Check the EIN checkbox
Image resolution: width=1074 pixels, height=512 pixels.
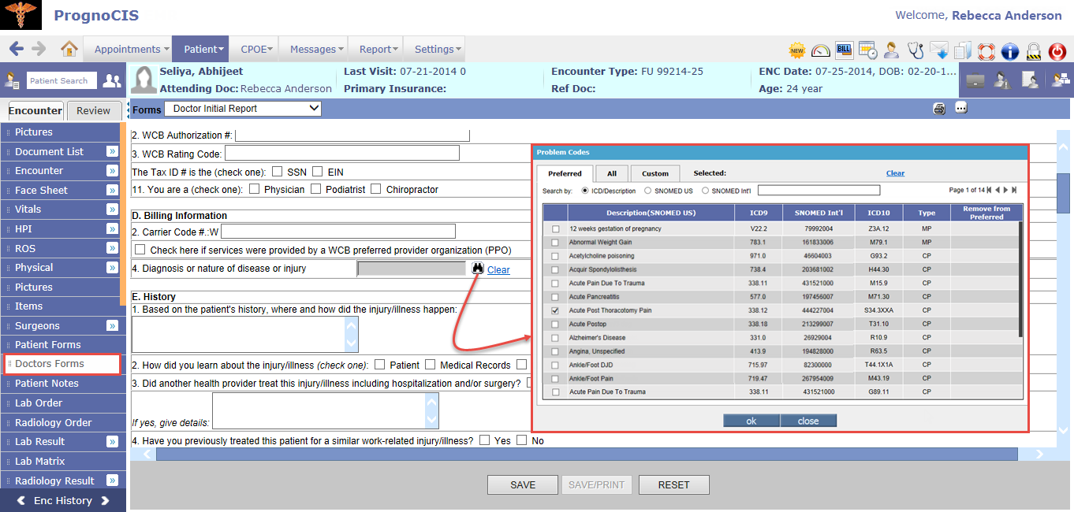(x=318, y=172)
